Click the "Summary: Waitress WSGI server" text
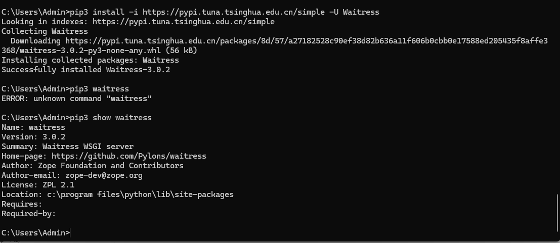Screen dimensions: 560x243 (67, 147)
